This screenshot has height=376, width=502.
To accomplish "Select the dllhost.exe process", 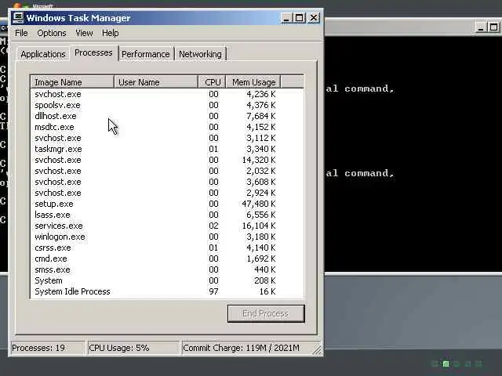I will pyautogui.click(x=167, y=116).
